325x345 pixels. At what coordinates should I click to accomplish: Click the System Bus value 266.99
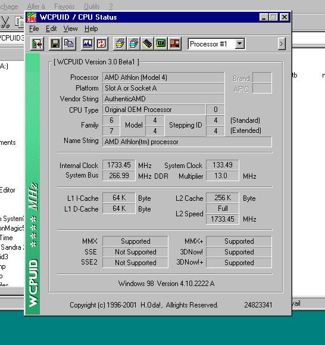[x=119, y=176]
